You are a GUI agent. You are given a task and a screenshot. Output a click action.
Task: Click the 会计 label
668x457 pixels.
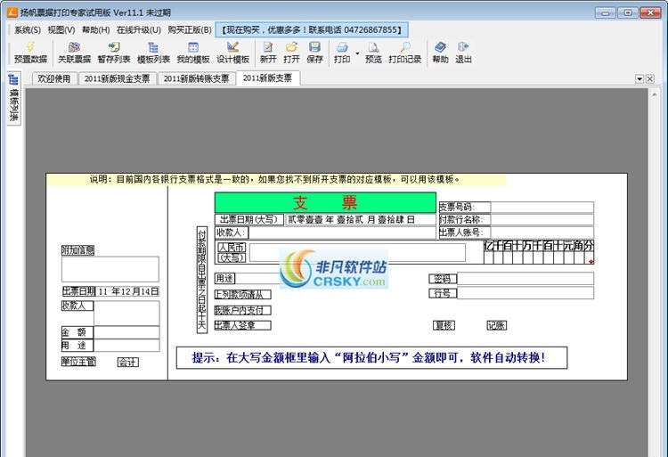pyautogui.click(x=127, y=363)
